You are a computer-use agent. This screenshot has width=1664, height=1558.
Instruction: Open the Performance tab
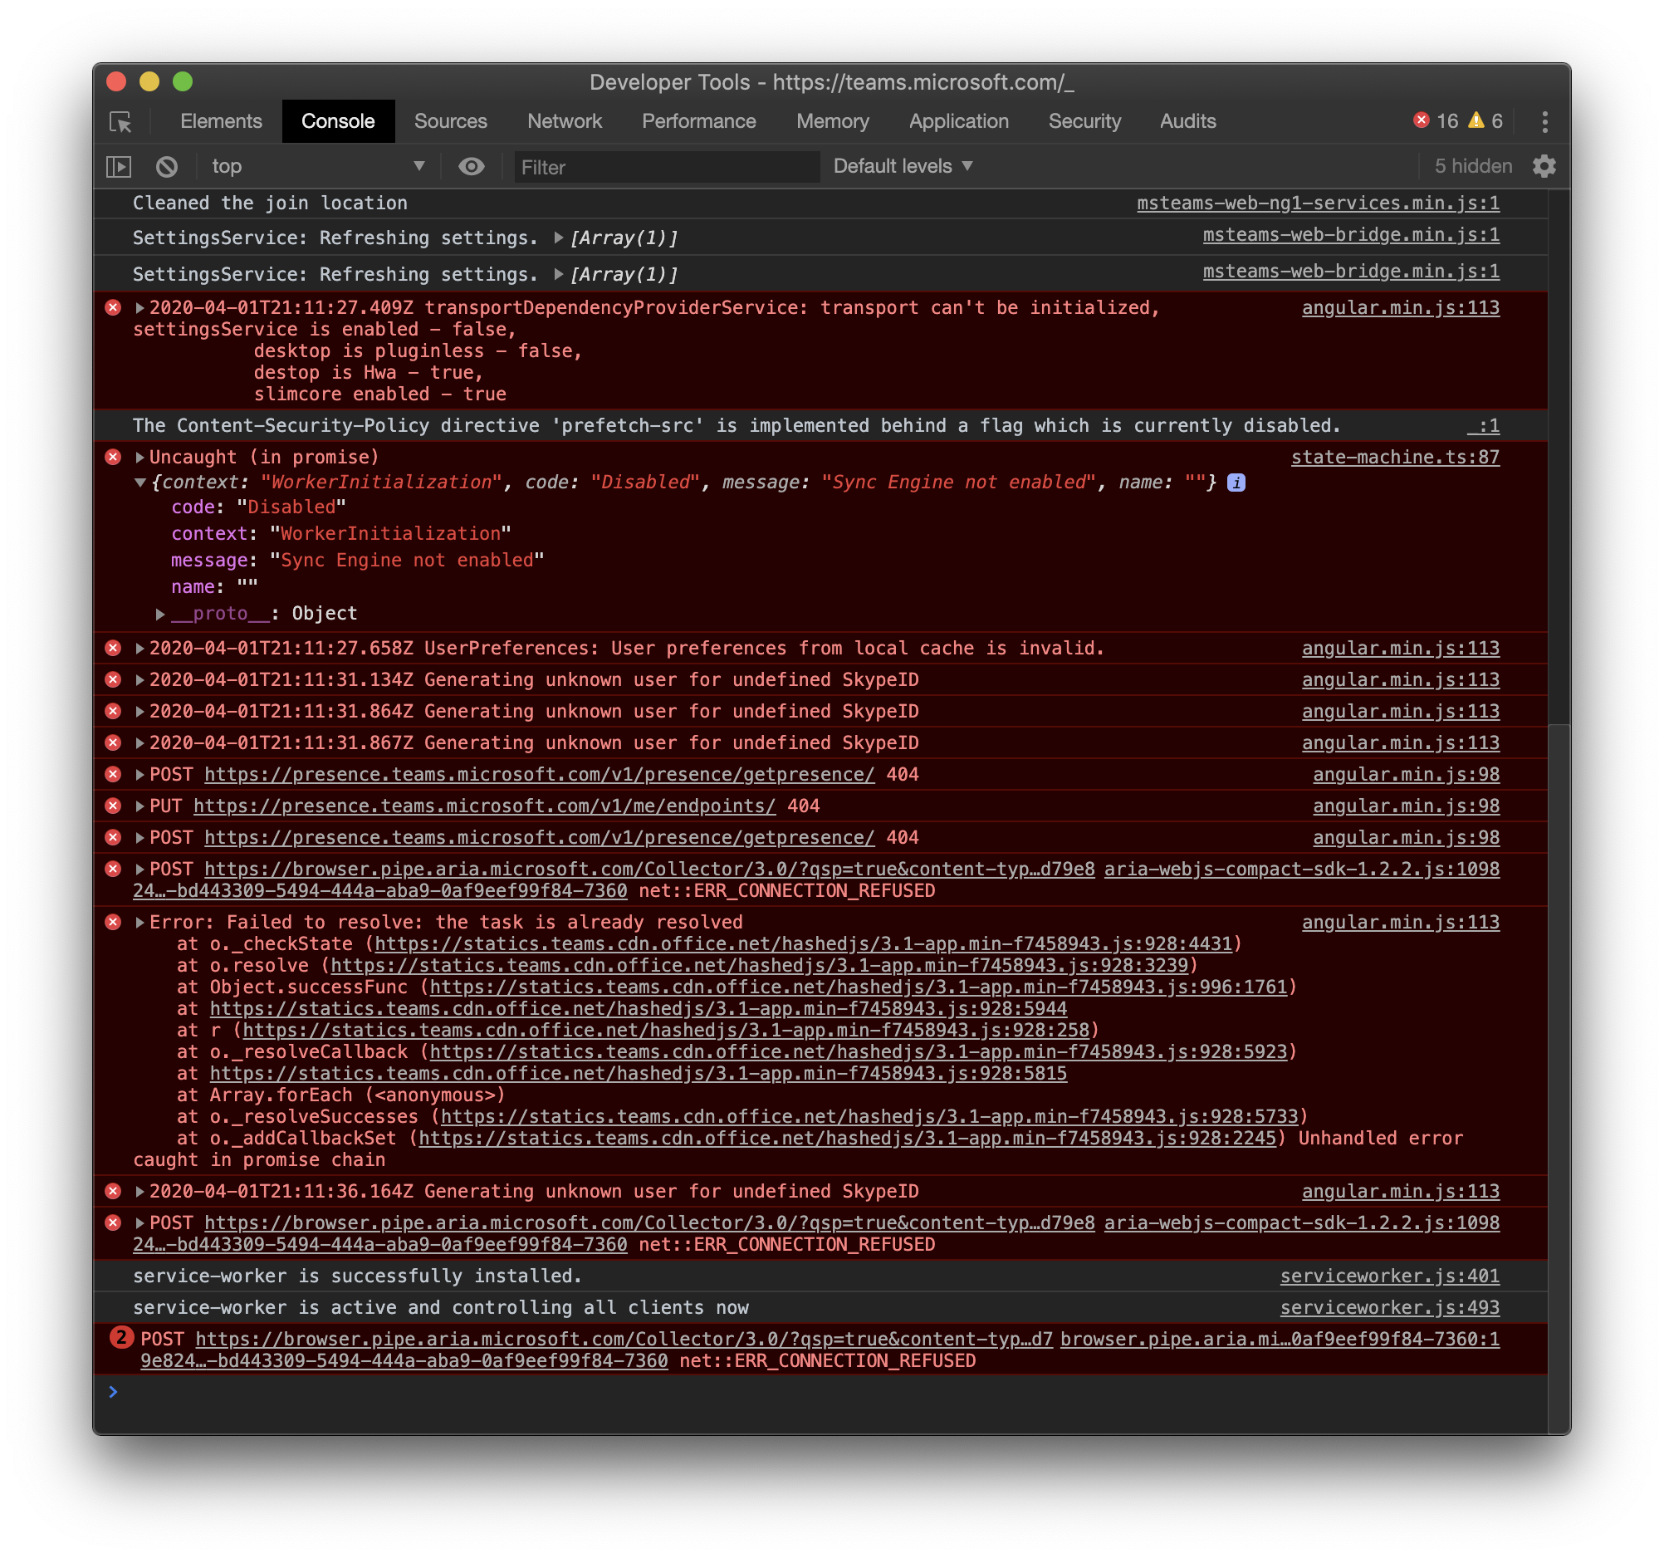699,121
